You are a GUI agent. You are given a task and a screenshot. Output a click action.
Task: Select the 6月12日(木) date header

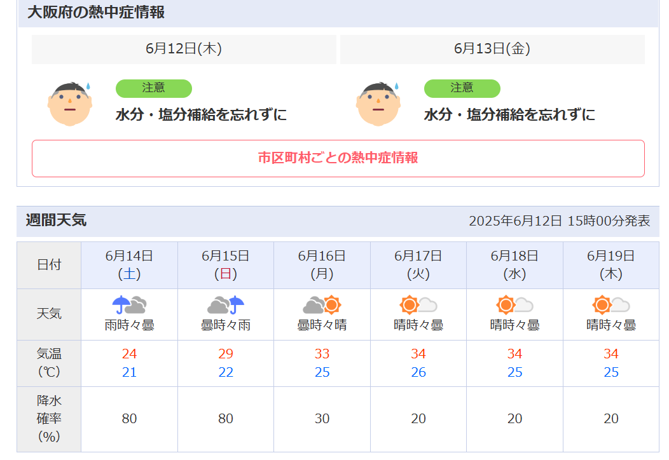[184, 49]
